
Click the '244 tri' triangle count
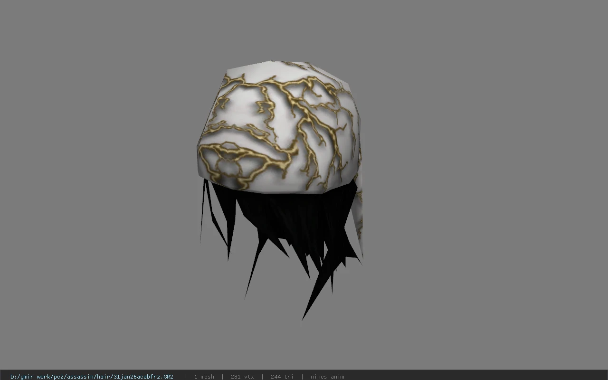[282, 377]
